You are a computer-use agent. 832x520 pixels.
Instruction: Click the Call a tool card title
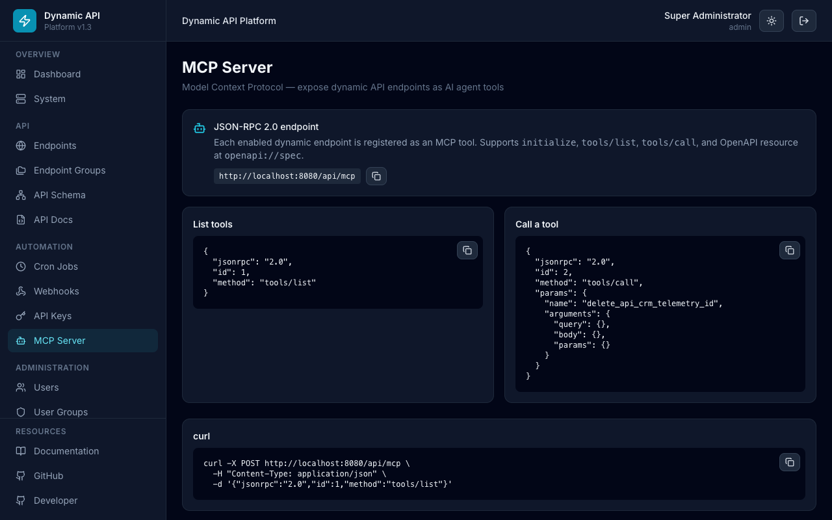pos(537,224)
